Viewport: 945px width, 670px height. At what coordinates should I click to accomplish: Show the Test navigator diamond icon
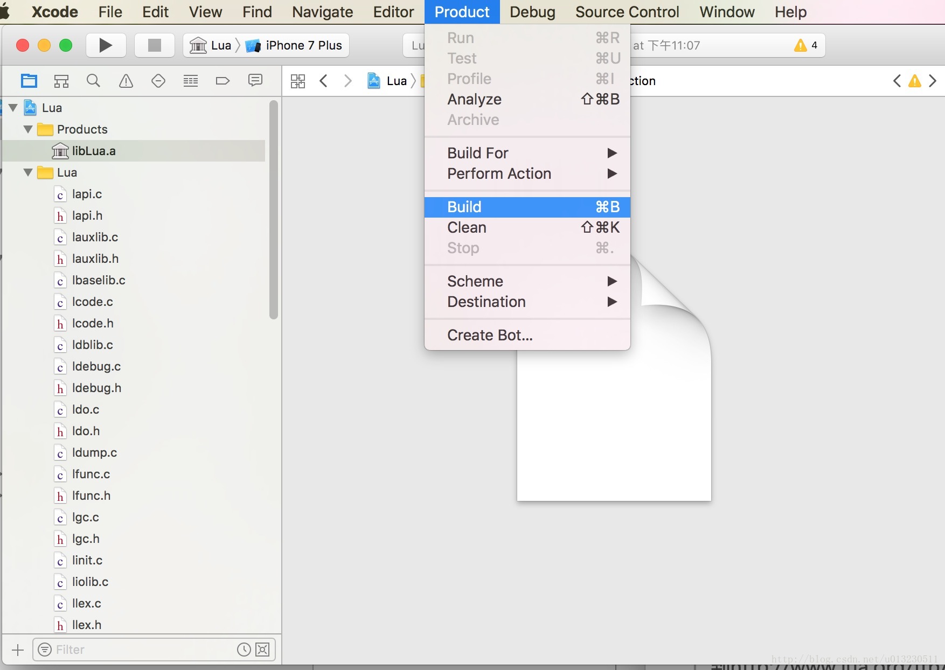[x=158, y=81]
